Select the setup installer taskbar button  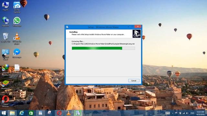pyautogui.click(x=78, y=113)
